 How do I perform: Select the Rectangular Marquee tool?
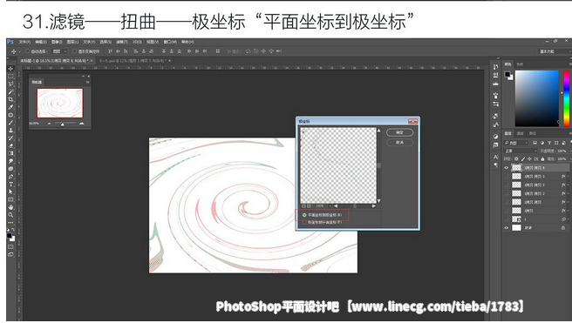coord(10,77)
